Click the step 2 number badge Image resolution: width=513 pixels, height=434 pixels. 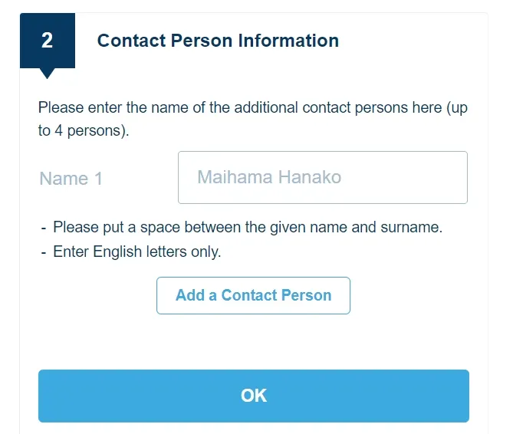tap(48, 41)
